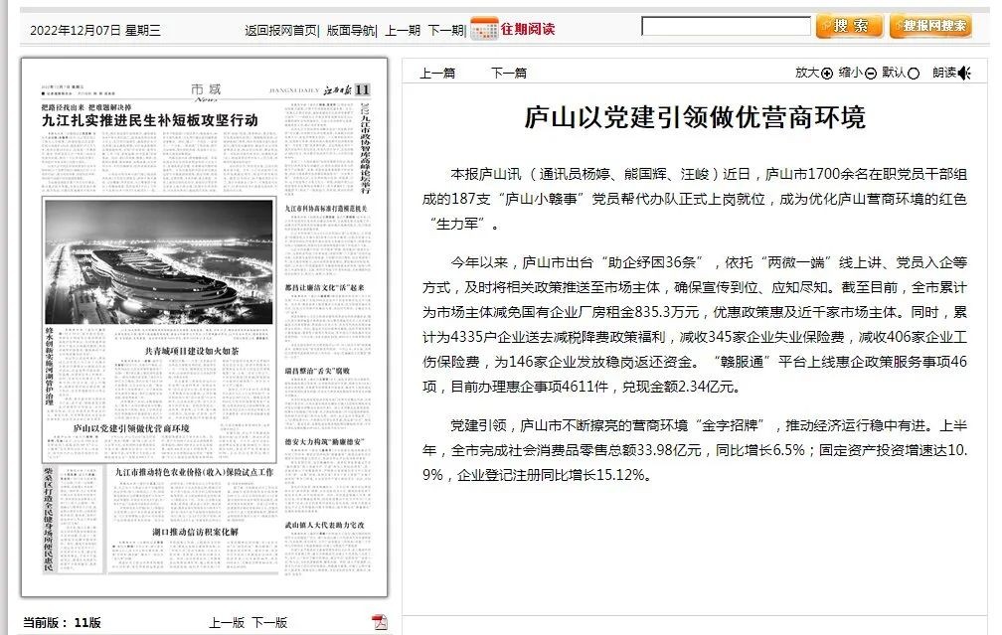
Task: Open the 往期阅读 calendar icon
Action: (484, 29)
